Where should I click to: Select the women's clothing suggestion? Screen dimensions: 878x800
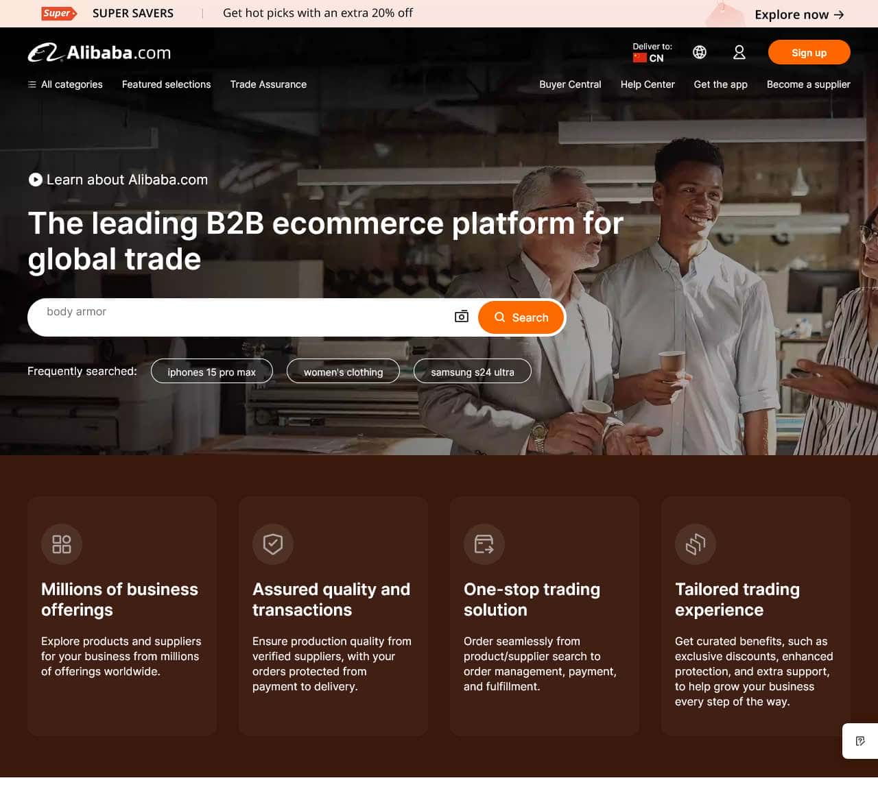click(344, 372)
